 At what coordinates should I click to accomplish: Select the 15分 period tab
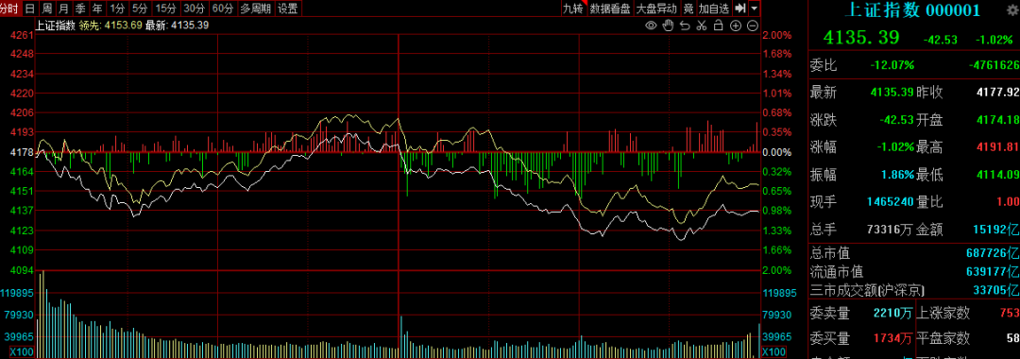[x=166, y=9]
